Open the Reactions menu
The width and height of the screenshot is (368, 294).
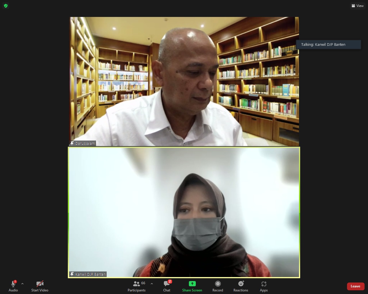[x=241, y=284]
